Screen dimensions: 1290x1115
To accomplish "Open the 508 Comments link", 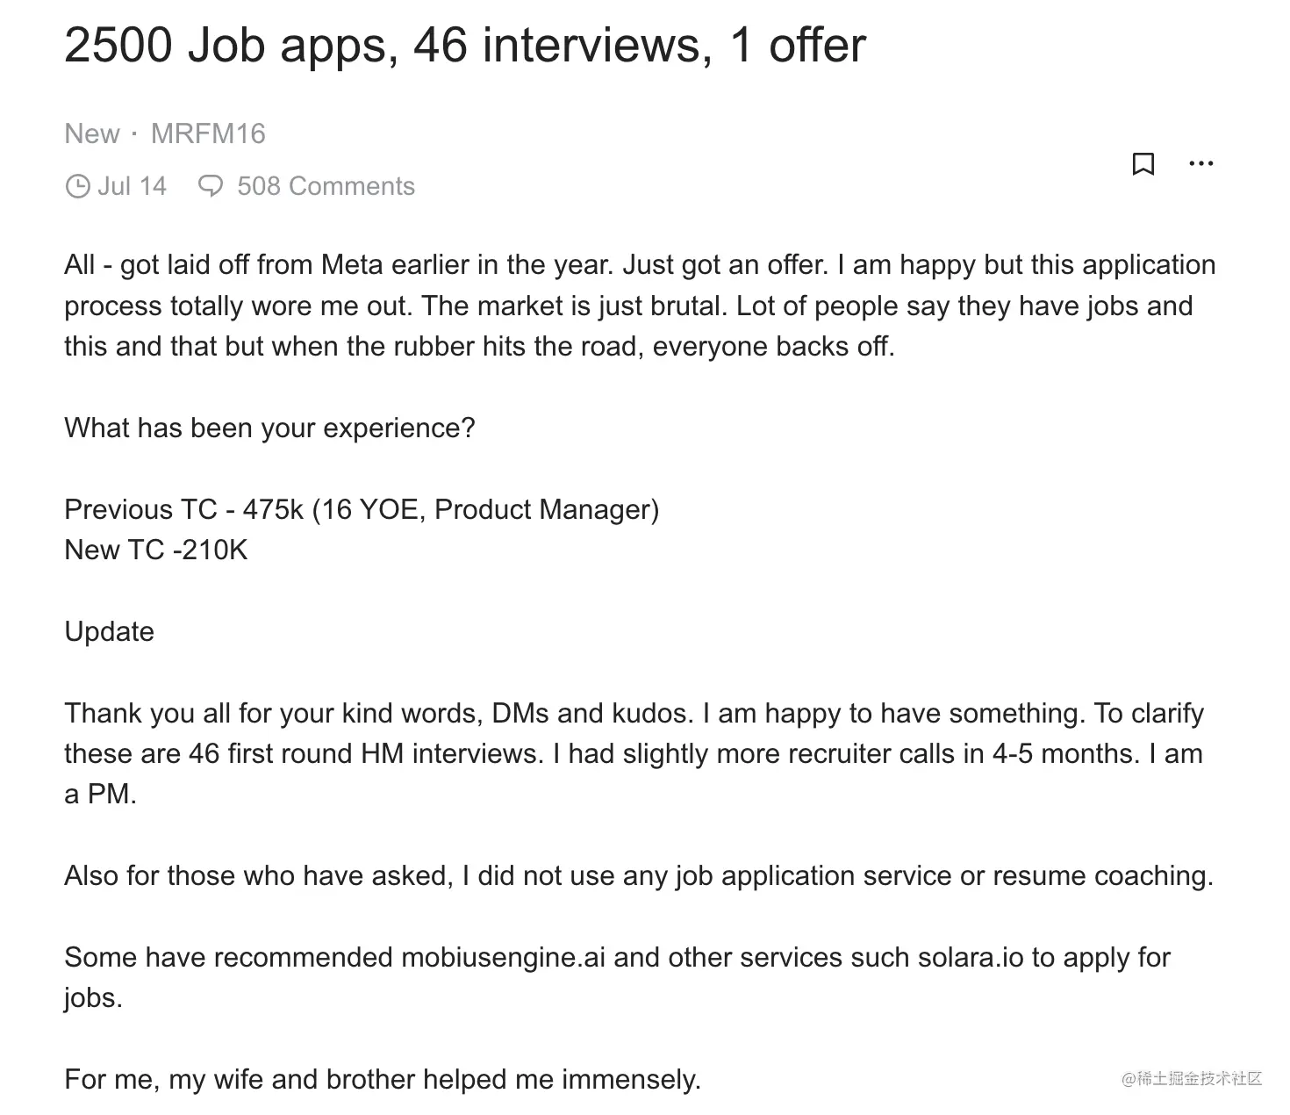I will pos(326,186).
